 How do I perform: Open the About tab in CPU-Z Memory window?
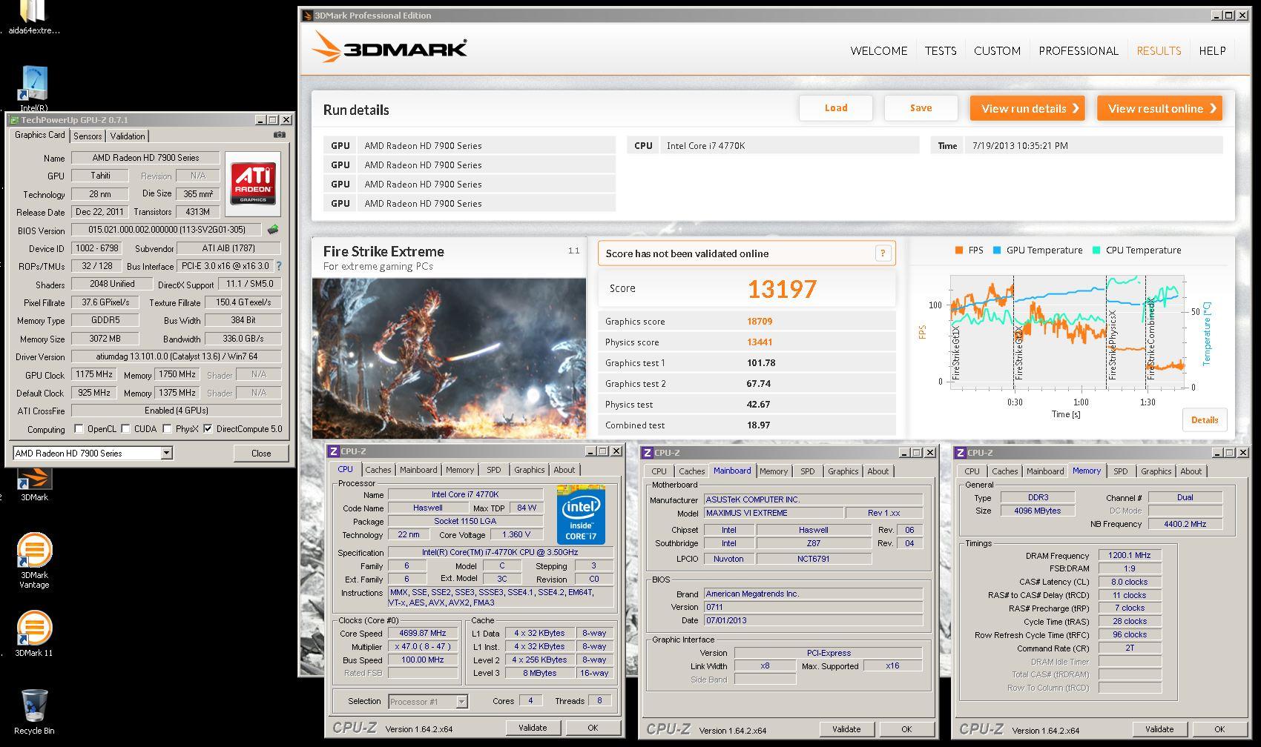point(1191,471)
